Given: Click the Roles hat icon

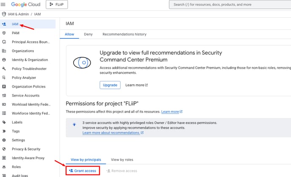Looking at the screenshot, I should click(4, 167).
